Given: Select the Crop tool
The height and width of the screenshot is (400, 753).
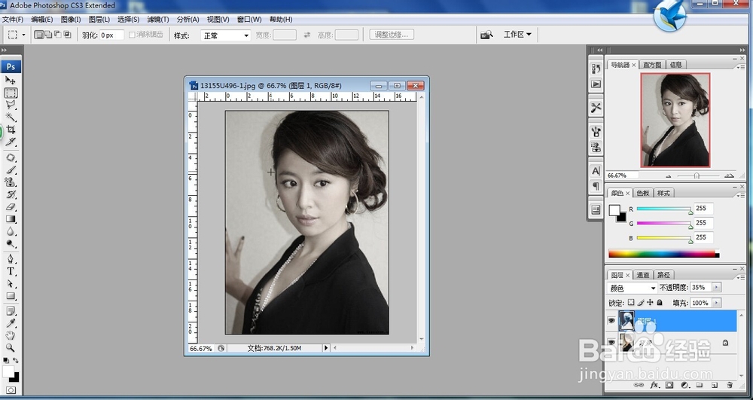Looking at the screenshot, I should click(x=11, y=130).
